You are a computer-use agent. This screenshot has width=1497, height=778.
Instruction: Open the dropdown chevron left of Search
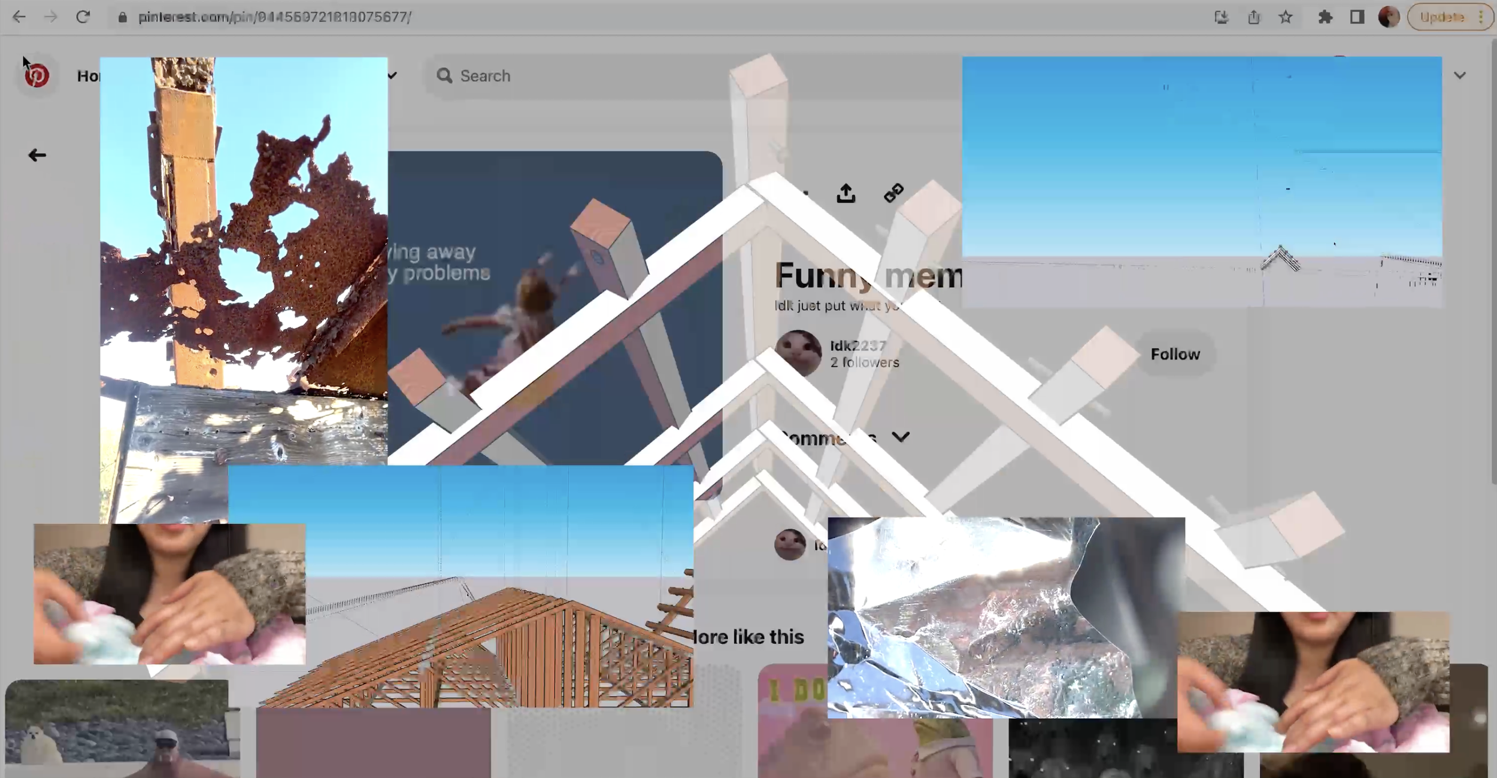tap(392, 75)
